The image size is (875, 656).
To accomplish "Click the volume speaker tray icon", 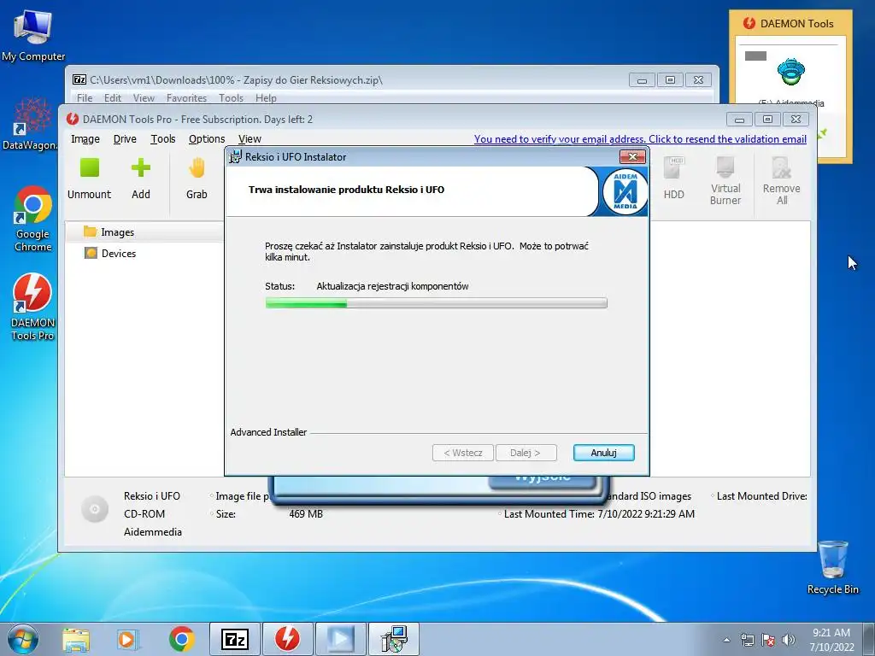I will coord(789,640).
